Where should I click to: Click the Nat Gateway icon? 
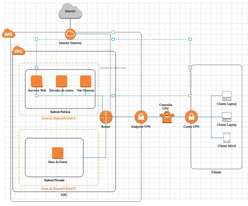click(85, 81)
